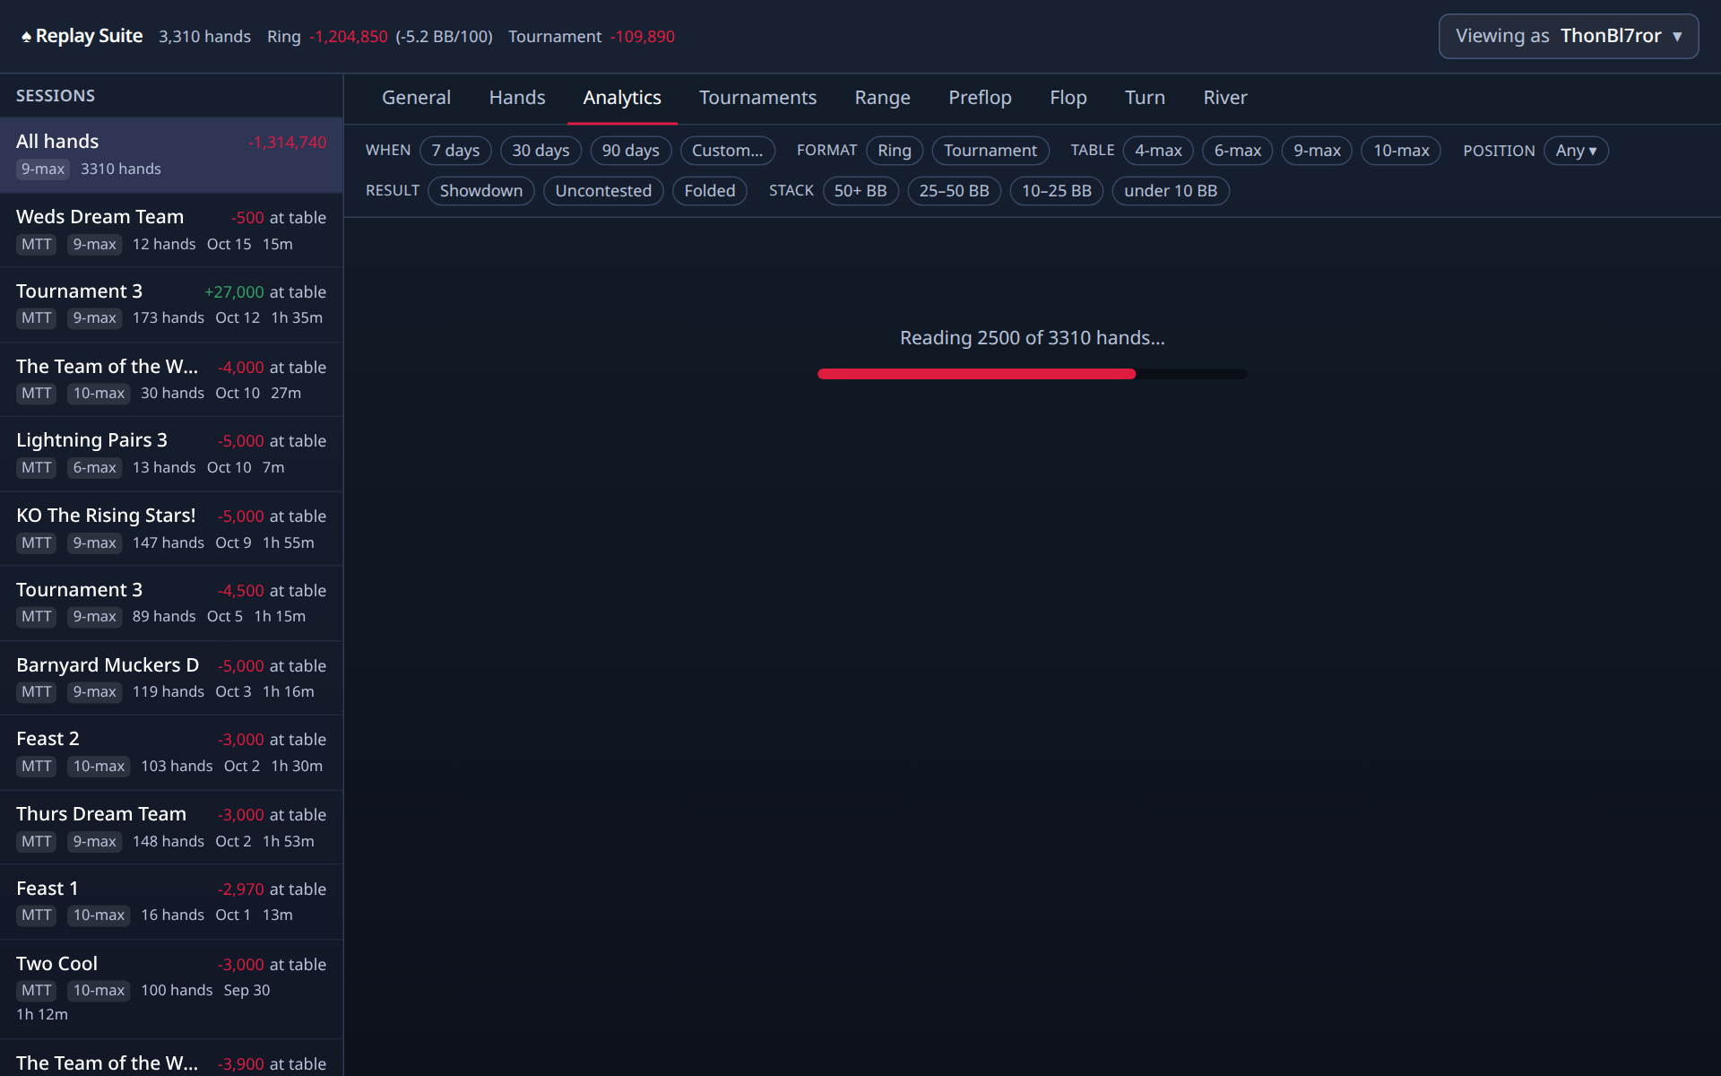Viewport: 1721px width, 1076px height.
Task: Filter by under 10 BB stack
Action: pos(1170,191)
